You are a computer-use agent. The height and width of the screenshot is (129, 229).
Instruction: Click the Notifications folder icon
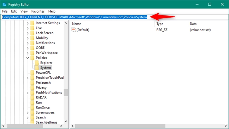click(33, 43)
